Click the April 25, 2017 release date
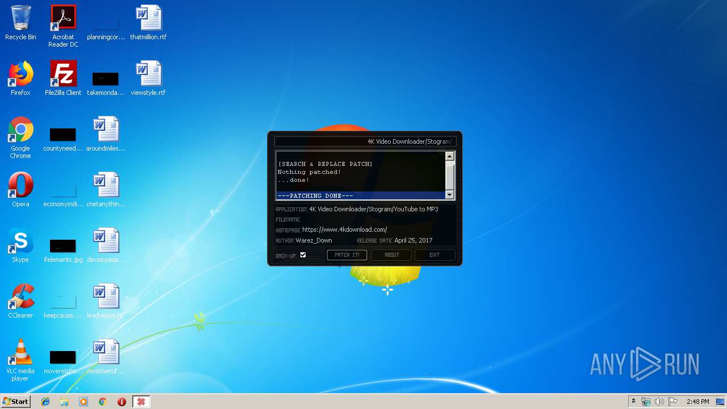 tap(413, 240)
